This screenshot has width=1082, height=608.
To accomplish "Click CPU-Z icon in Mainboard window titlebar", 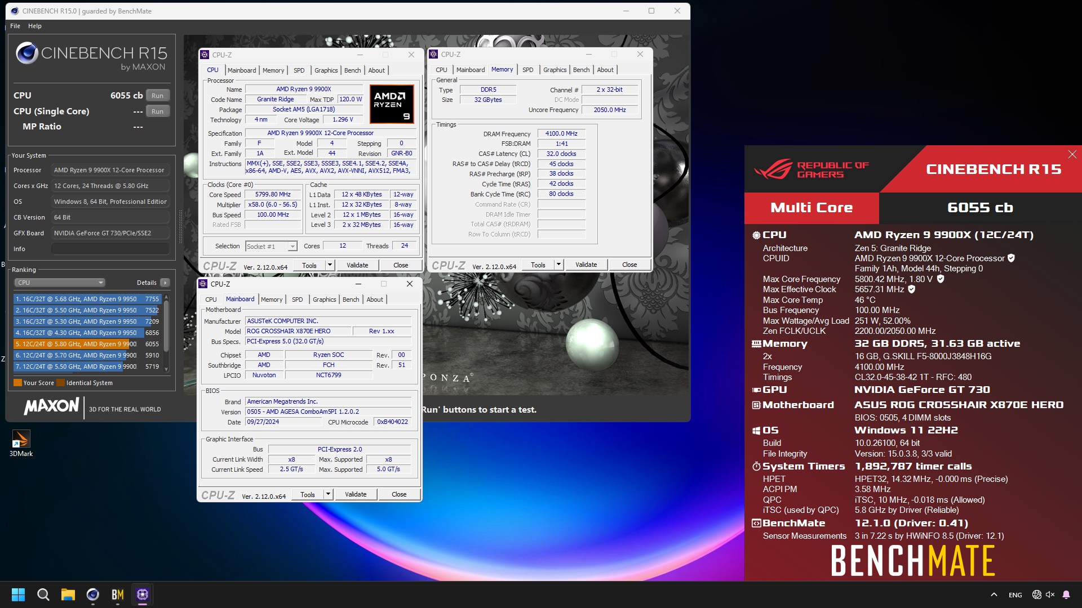I will tap(203, 284).
